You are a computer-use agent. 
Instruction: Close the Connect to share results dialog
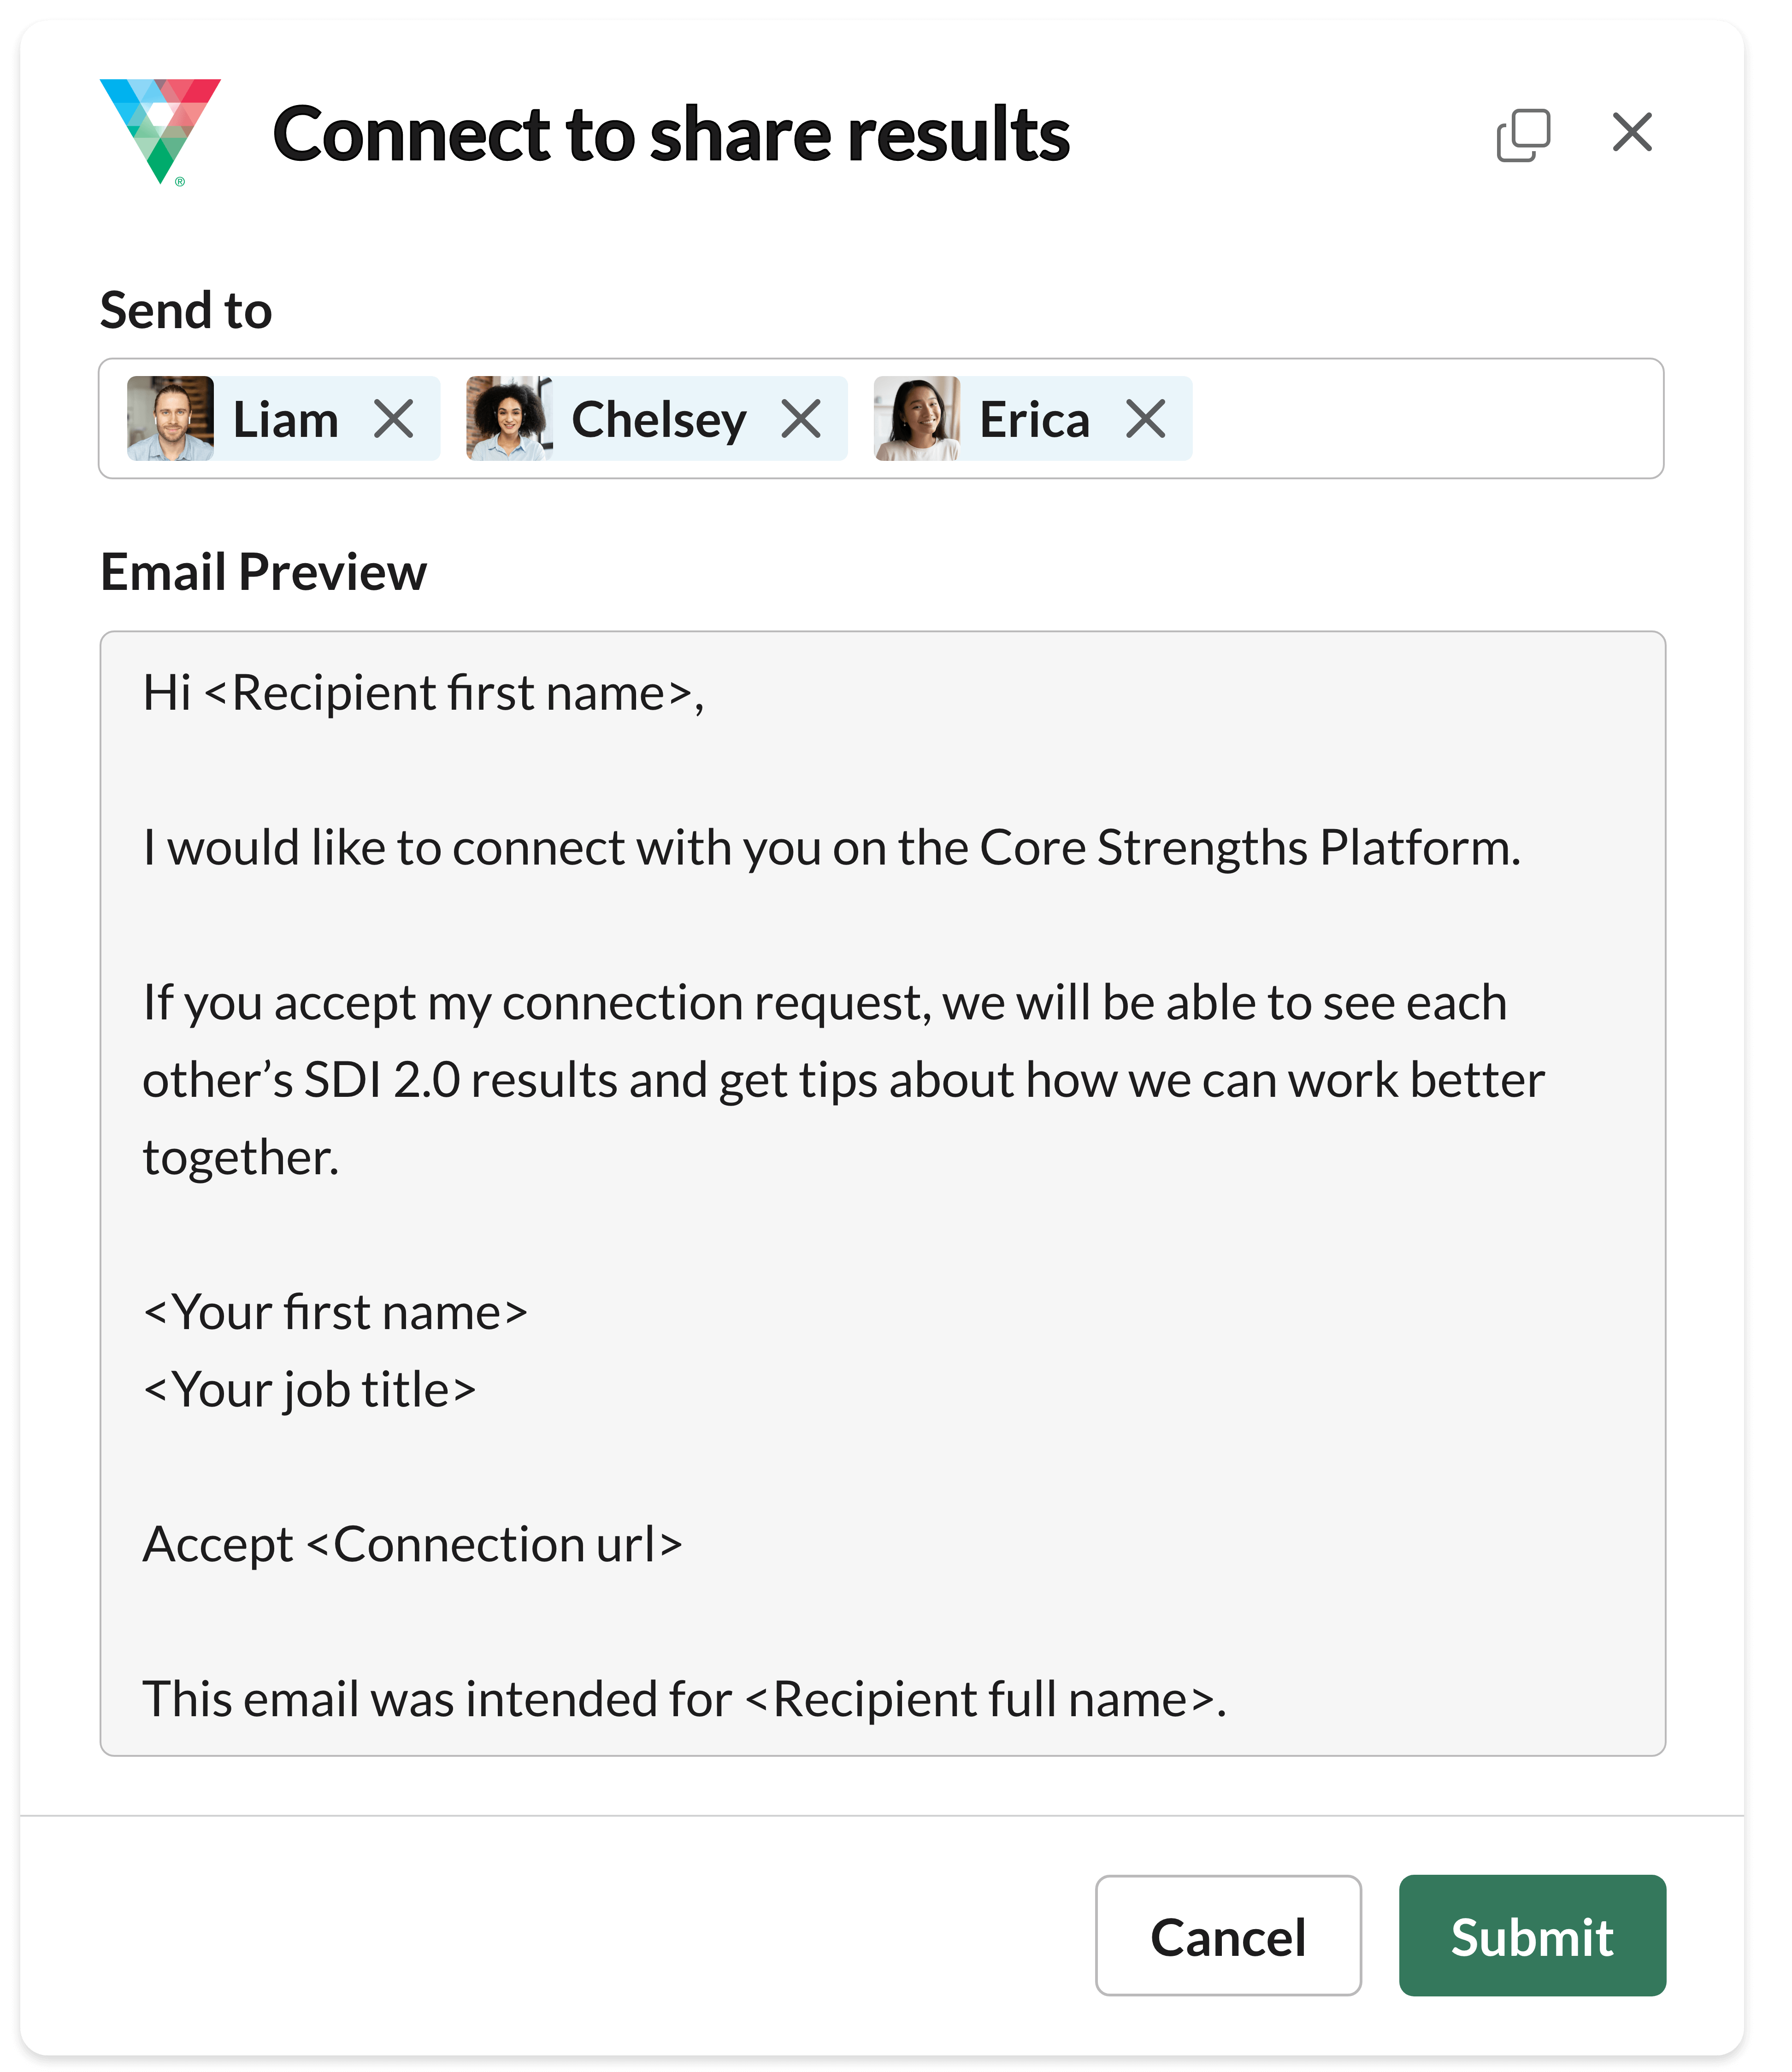[1632, 132]
